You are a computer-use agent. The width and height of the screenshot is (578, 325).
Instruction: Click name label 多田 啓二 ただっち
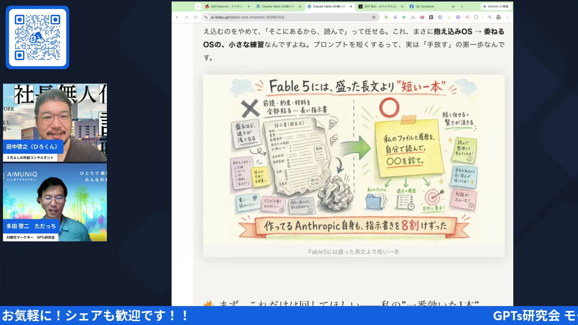[x=31, y=226]
